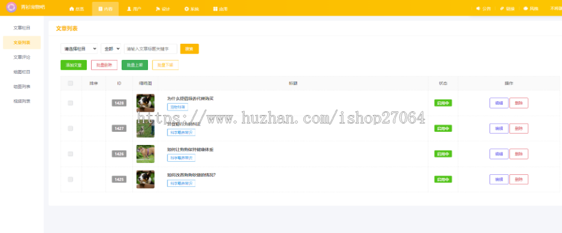
Task: Open the 应用 apps menu
Action: pyautogui.click(x=220, y=9)
